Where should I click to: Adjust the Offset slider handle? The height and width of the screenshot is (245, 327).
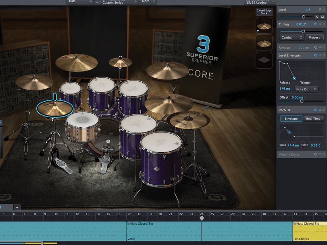[x=302, y=101]
